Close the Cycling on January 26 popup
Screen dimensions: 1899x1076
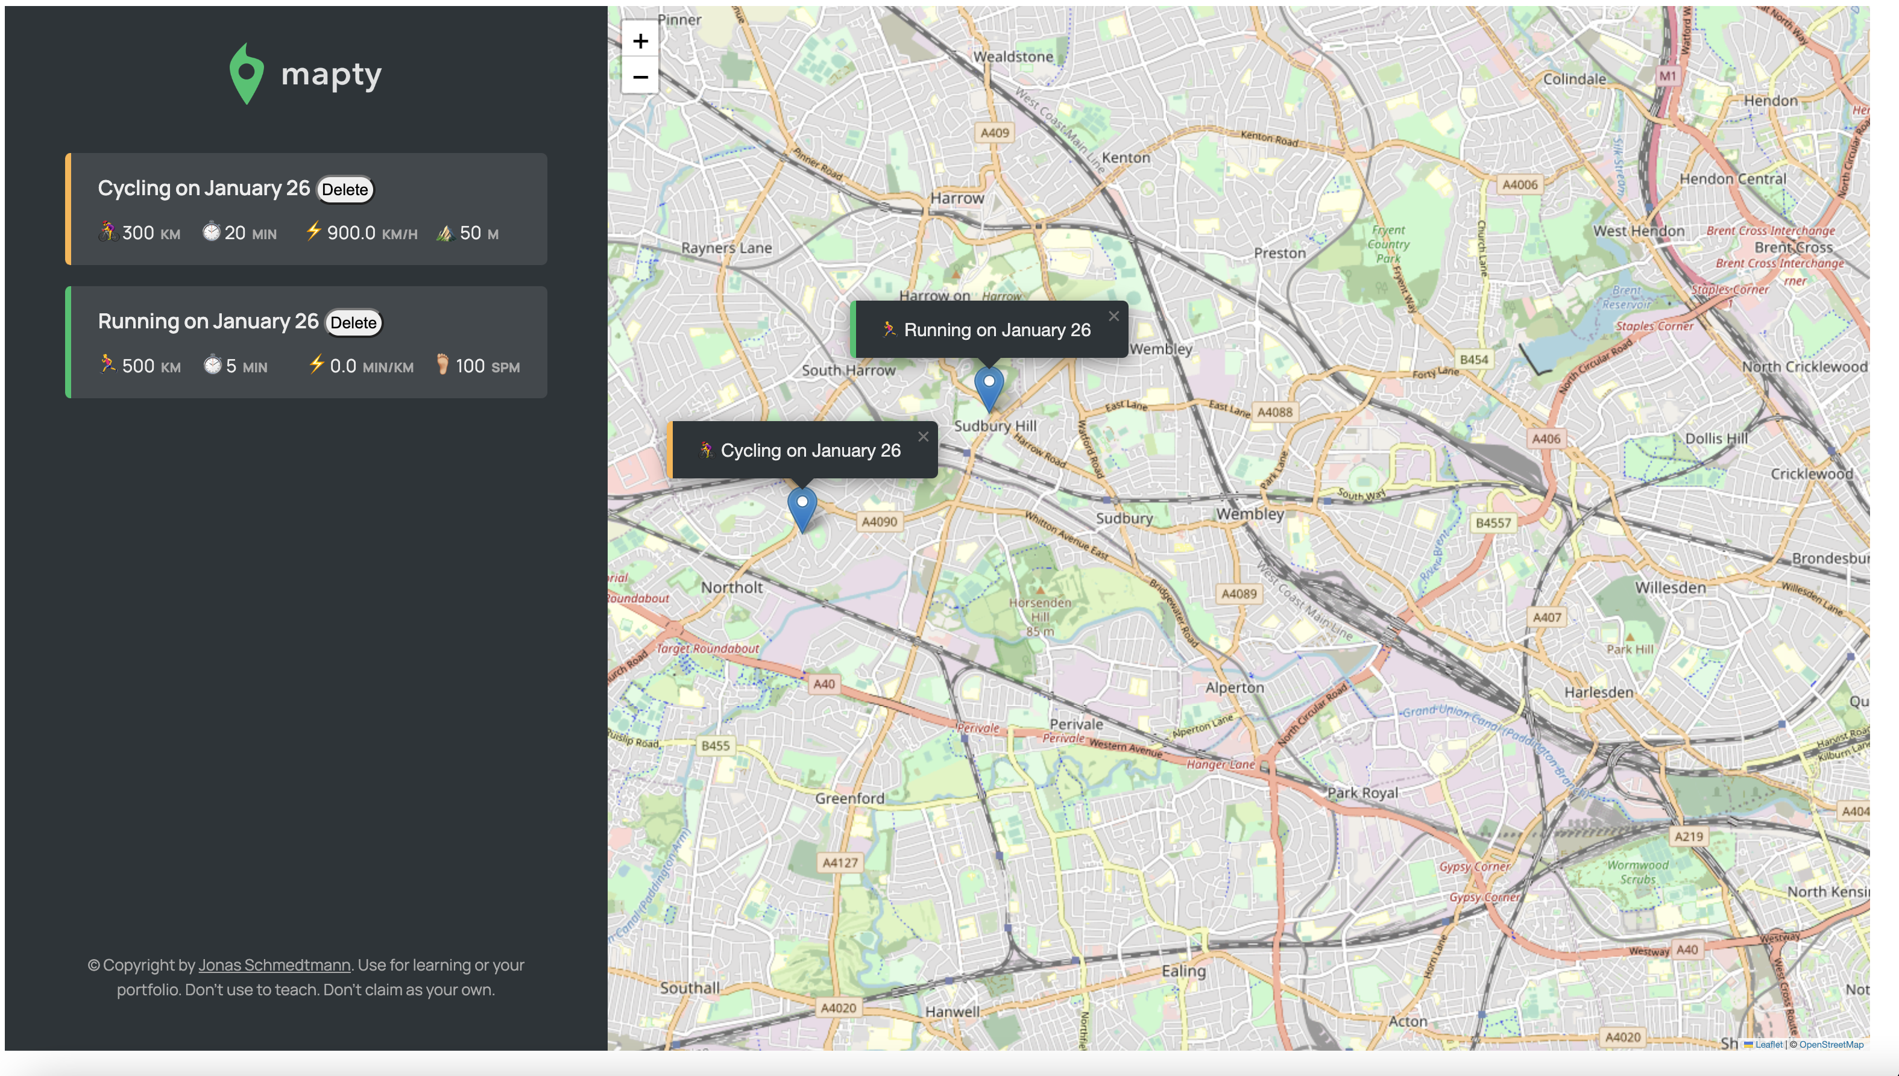[x=923, y=436]
